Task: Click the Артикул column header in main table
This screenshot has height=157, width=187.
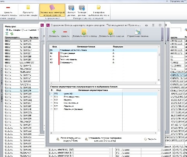Action: point(34,37)
